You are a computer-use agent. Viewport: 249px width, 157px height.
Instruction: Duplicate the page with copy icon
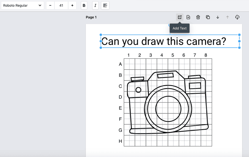coord(208,17)
